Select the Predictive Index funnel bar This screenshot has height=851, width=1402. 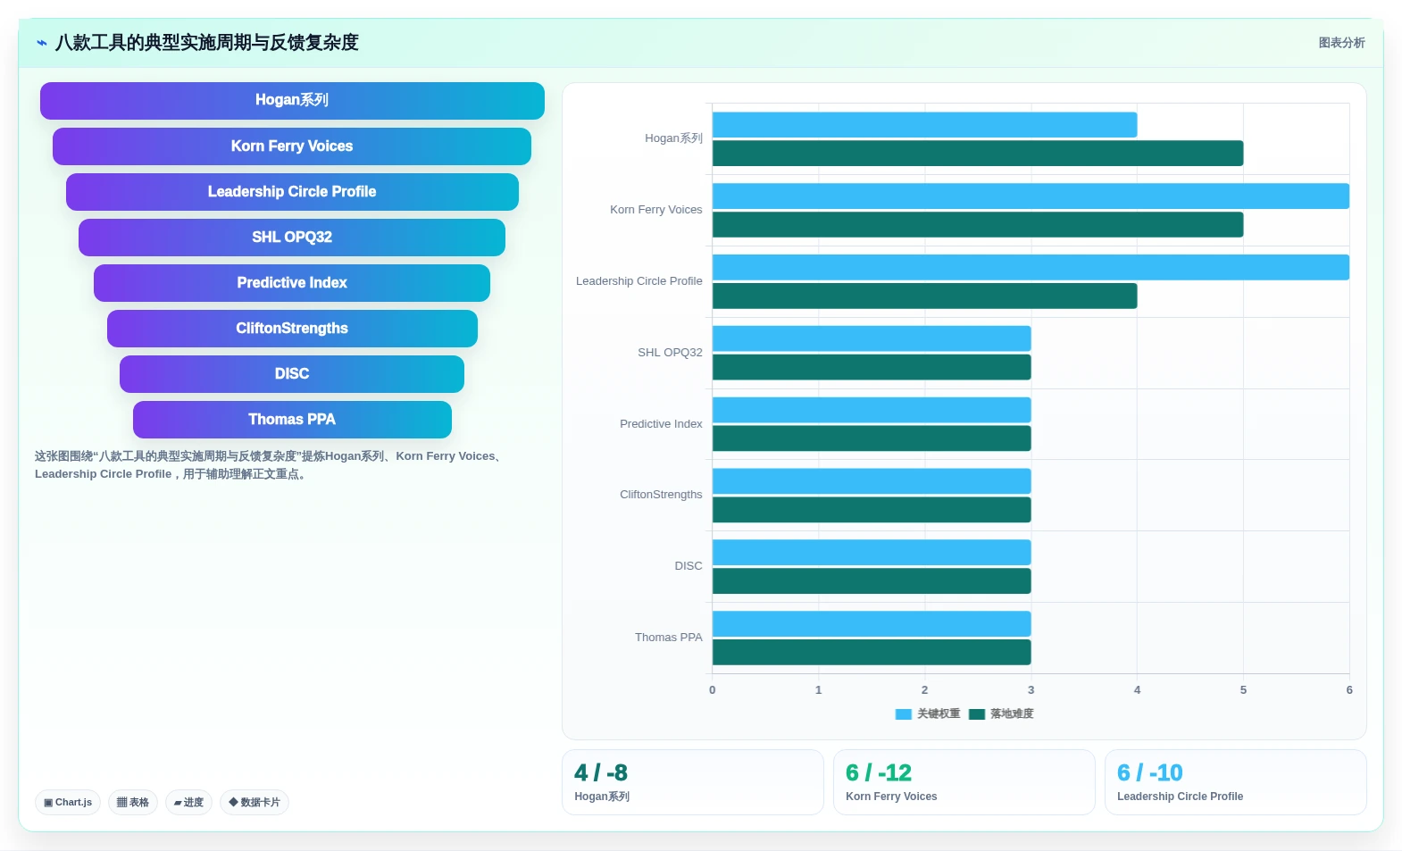(x=292, y=283)
